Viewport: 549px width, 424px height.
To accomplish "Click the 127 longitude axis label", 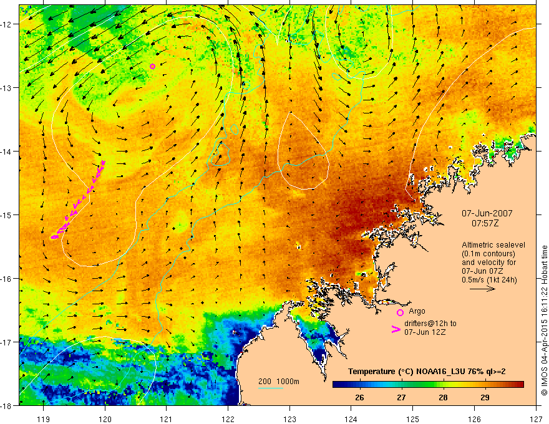I will (x=536, y=419).
